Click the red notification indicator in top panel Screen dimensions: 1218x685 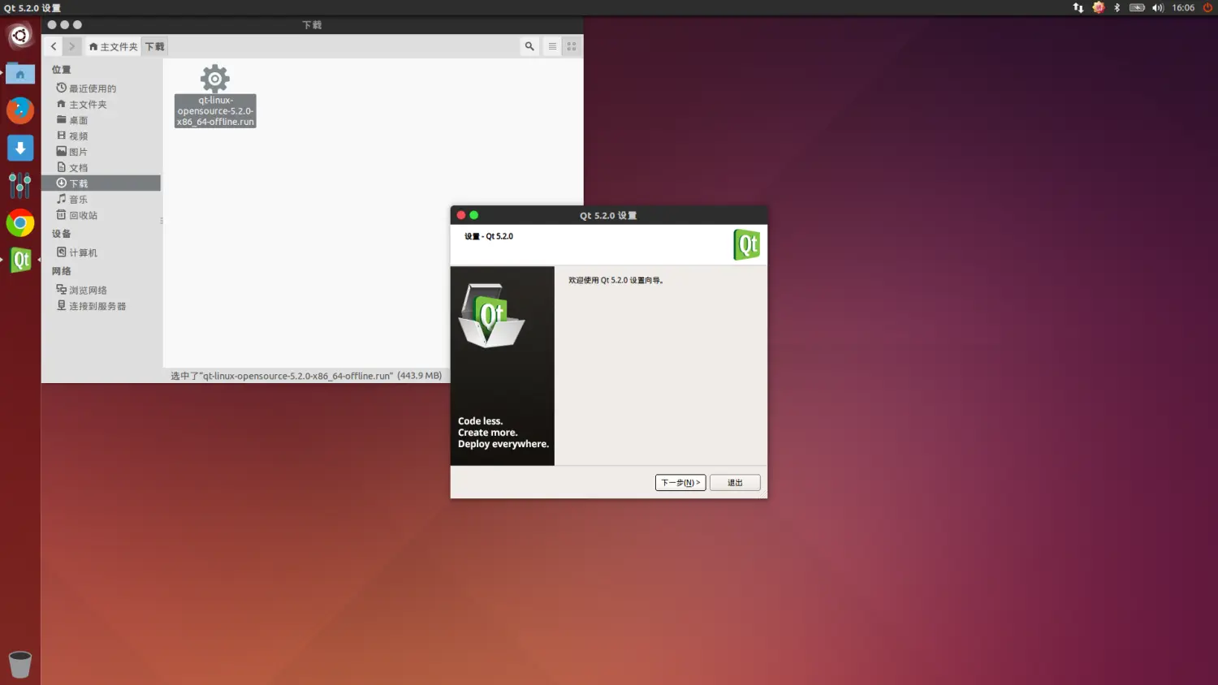coord(1099,7)
